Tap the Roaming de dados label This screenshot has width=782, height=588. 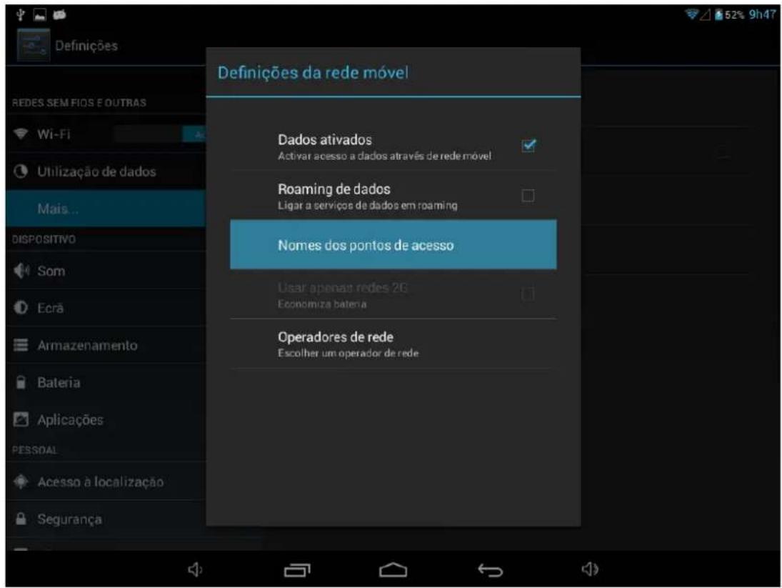tap(334, 189)
